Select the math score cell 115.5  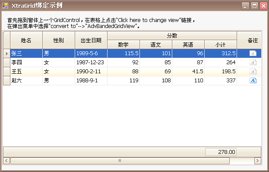pyautogui.click(x=123, y=53)
